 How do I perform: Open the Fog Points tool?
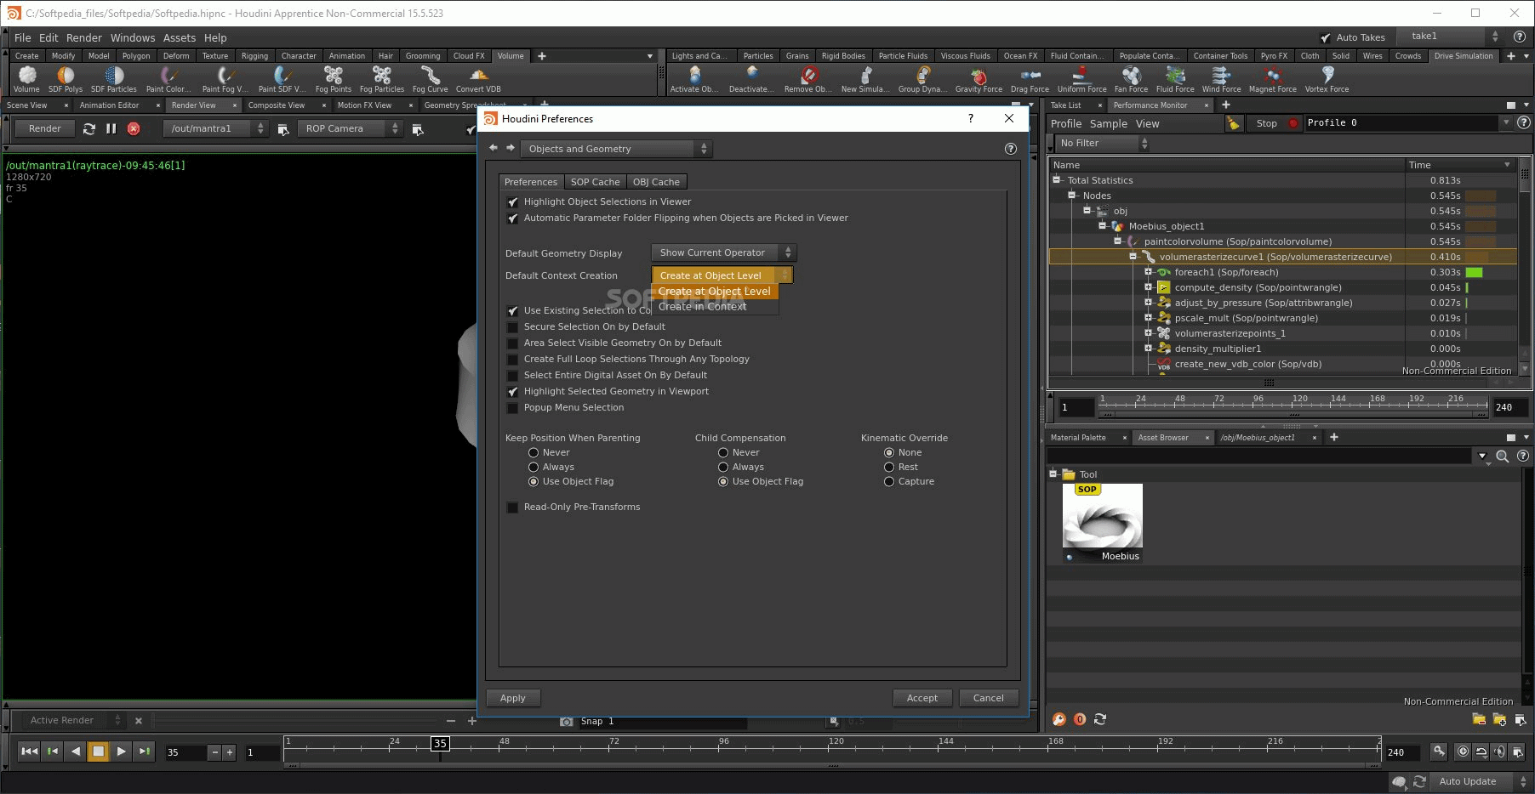coord(334,79)
